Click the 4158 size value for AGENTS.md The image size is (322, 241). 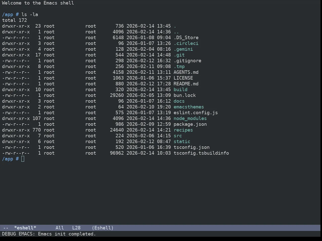(118, 72)
